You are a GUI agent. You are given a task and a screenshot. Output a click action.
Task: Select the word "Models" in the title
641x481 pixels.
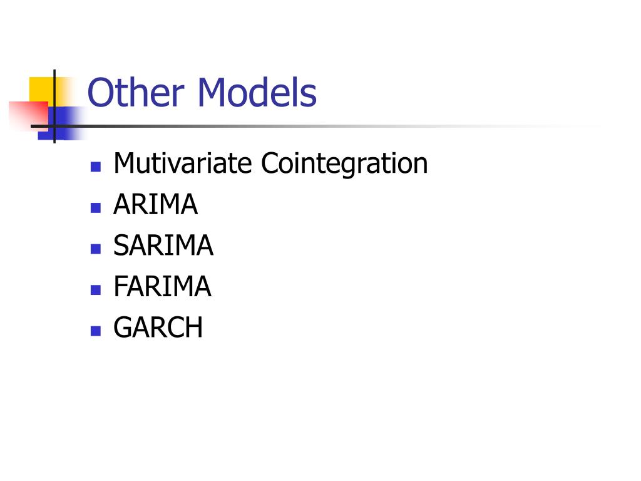tap(257, 92)
